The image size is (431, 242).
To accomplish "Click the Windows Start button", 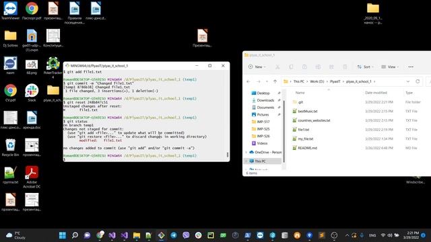I will pos(63,235).
